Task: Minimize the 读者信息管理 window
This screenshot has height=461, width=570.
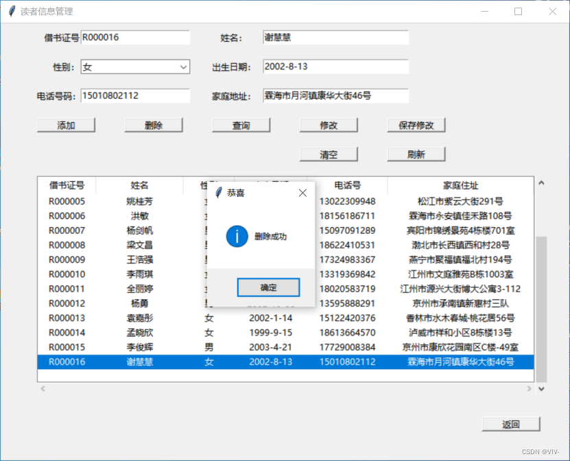Action: click(484, 11)
